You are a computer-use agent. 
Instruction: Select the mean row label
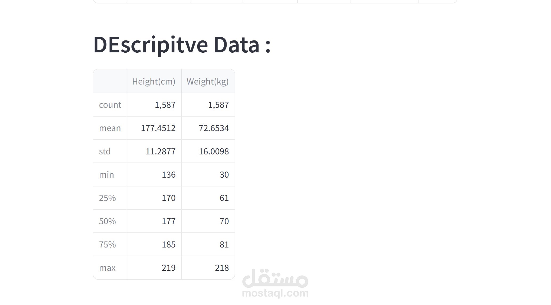pos(110,128)
